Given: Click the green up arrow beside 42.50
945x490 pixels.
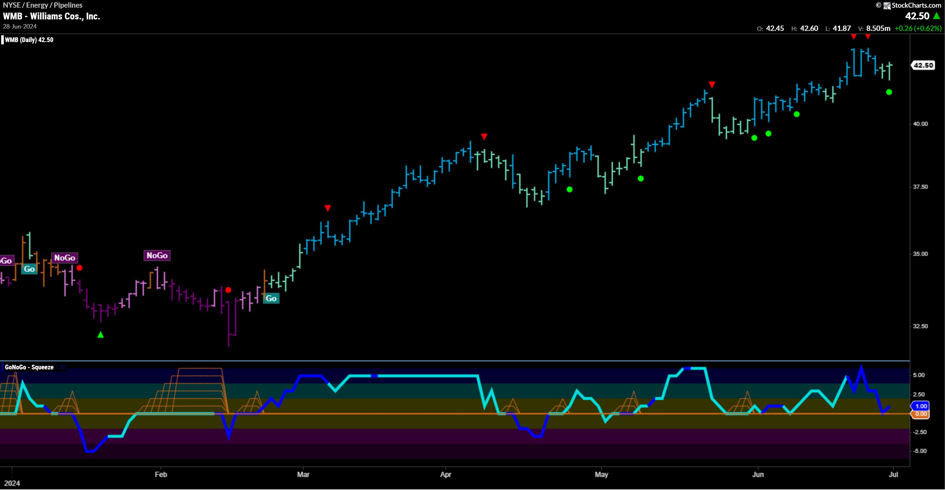Looking at the screenshot, I should 936,16.
